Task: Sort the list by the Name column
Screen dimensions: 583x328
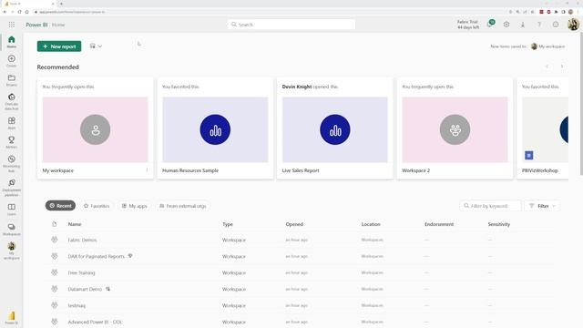Action: [75, 224]
